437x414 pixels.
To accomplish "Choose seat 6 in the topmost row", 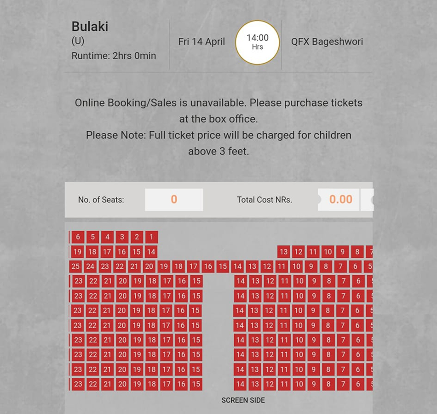I will pos(78,237).
